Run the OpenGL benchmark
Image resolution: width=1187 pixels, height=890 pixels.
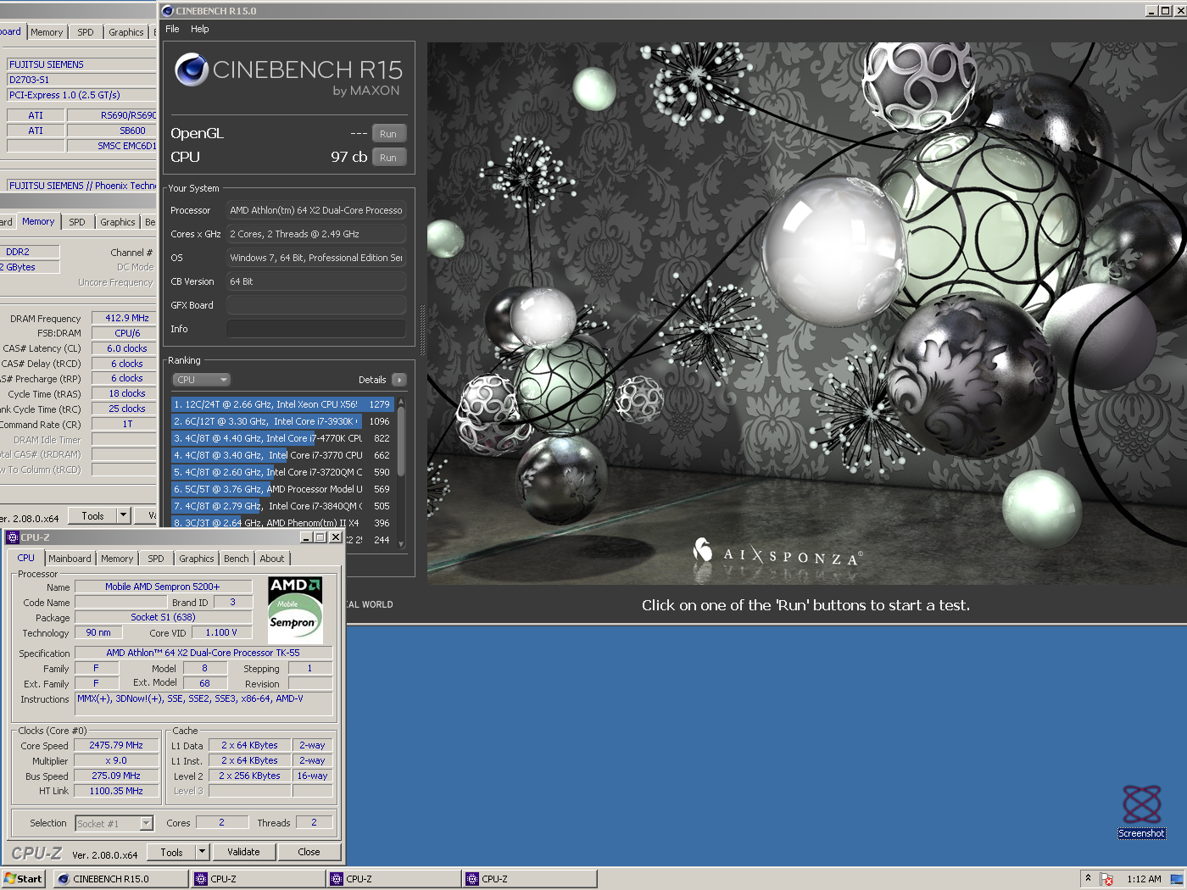tap(388, 134)
